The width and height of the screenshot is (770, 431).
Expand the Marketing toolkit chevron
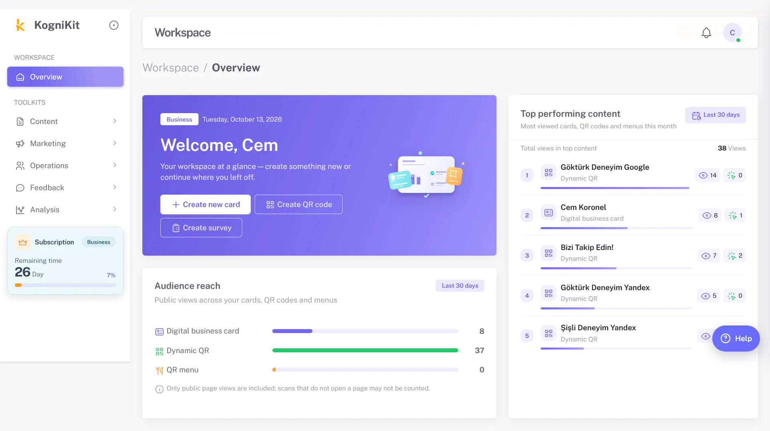coord(115,143)
